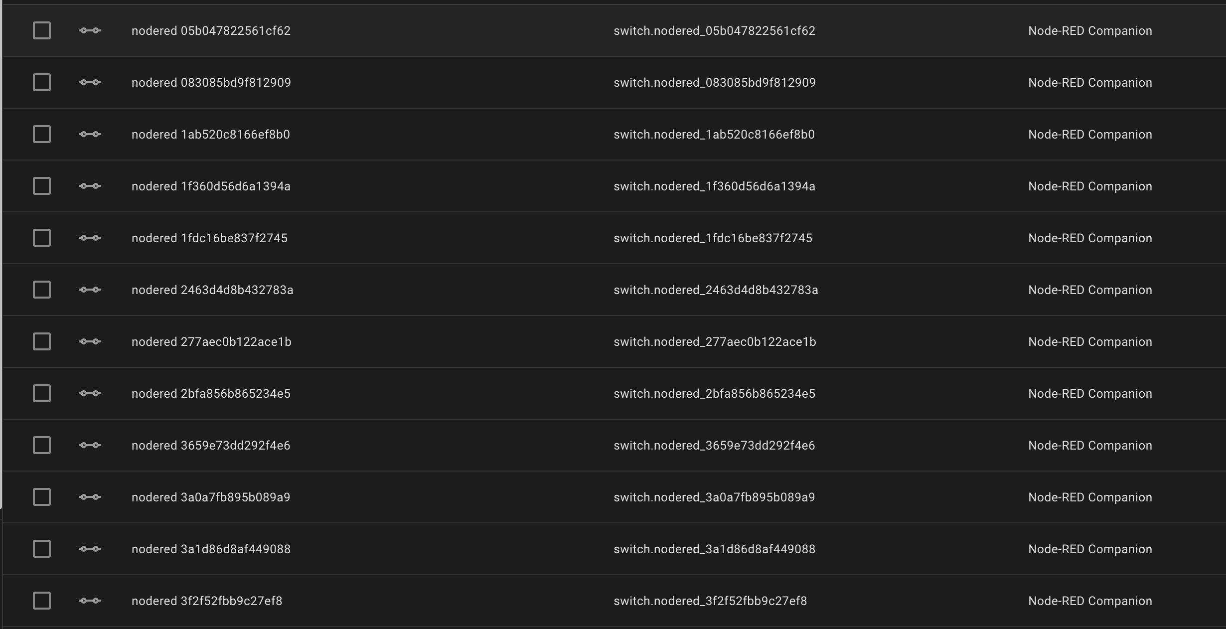Click switch icon for nodered 277aec0b122ace1b
Image resolution: width=1226 pixels, height=629 pixels.
pos(90,342)
